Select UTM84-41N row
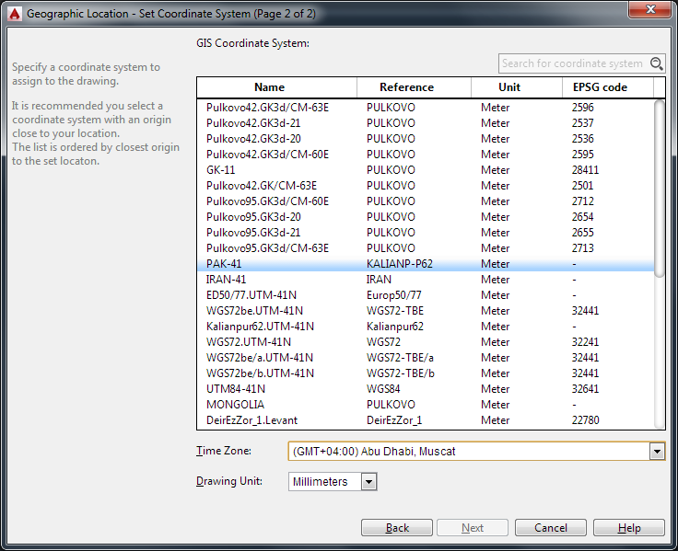Screen dimensions: 678x551 click(426, 389)
